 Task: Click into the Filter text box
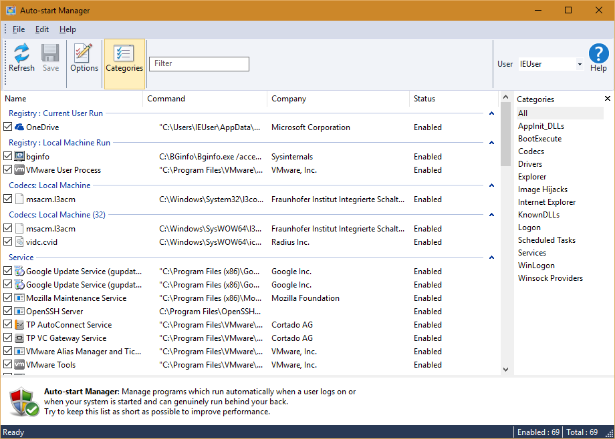coord(199,64)
